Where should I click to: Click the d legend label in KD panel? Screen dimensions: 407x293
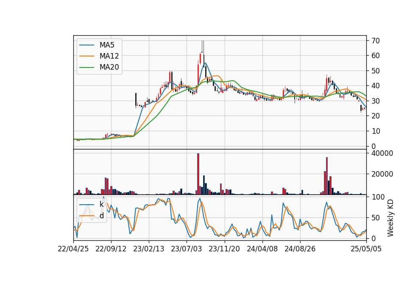tap(102, 216)
